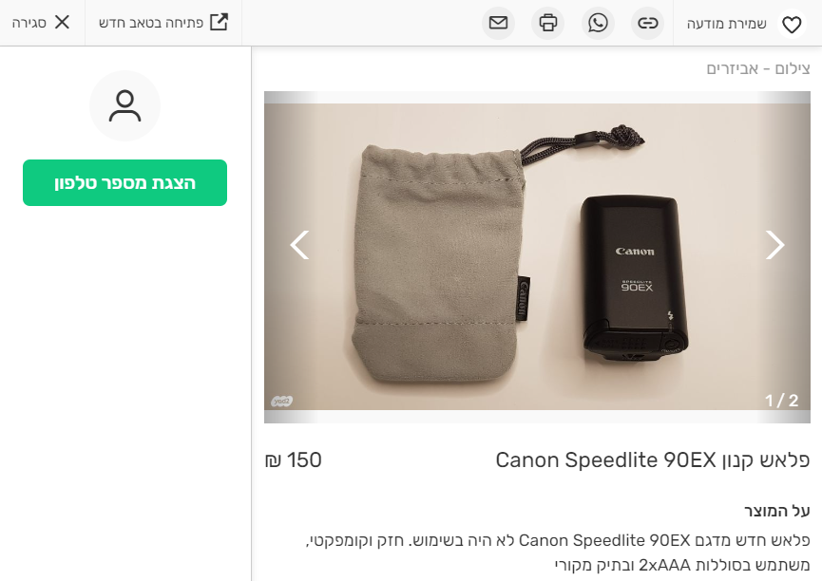Open the Canon flash product photo
The height and width of the screenshot is (581, 822).
pos(537,256)
